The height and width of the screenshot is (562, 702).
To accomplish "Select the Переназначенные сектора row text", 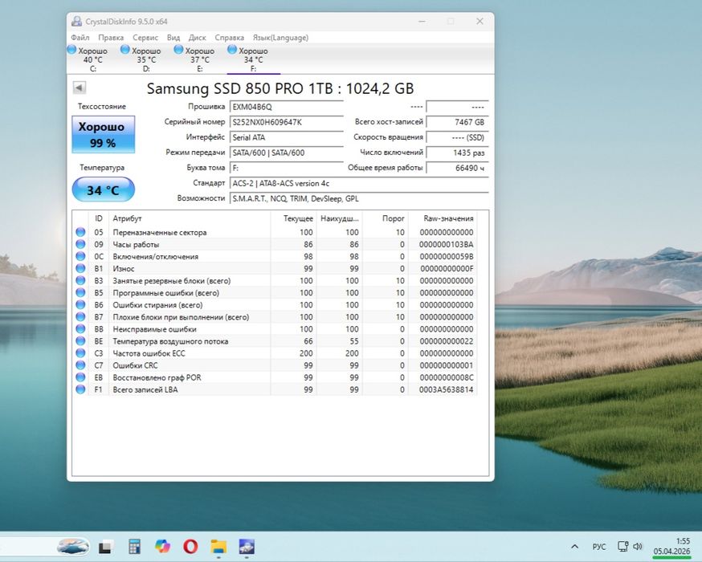I will point(160,233).
